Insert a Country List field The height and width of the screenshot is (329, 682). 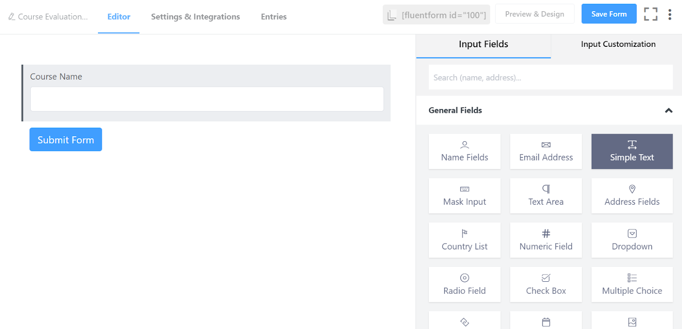[465, 240]
